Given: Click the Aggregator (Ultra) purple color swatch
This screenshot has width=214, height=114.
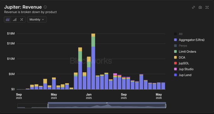Looking at the screenshot, I should click(176, 40).
